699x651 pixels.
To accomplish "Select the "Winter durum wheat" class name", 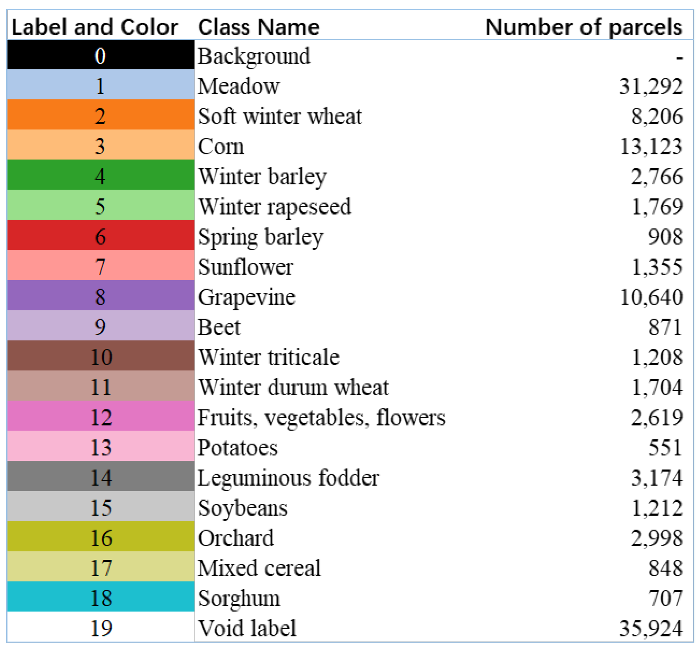I will click(293, 387).
